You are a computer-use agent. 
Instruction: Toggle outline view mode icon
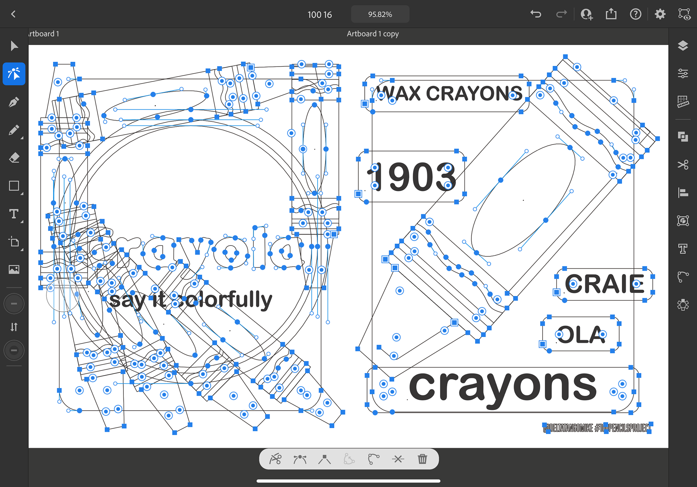[684, 14]
